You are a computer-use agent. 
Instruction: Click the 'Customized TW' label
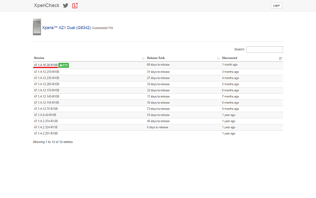(x=102, y=28)
